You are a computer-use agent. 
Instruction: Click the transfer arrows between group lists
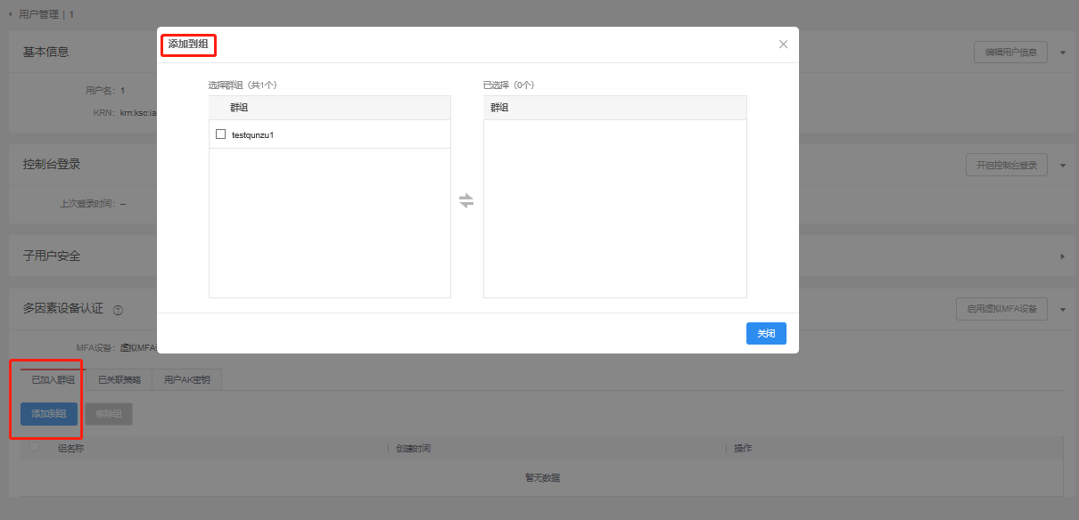(x=466, y=201)
